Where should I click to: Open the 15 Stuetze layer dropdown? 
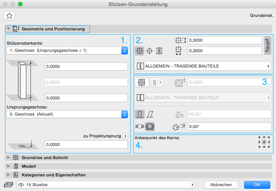[105, 185]
